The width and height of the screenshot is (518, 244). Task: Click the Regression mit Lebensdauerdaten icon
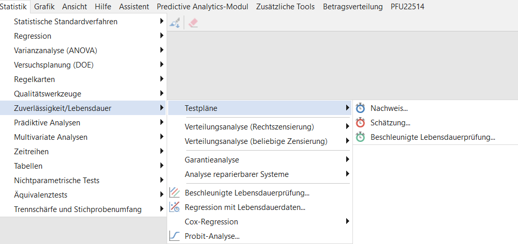174,207
